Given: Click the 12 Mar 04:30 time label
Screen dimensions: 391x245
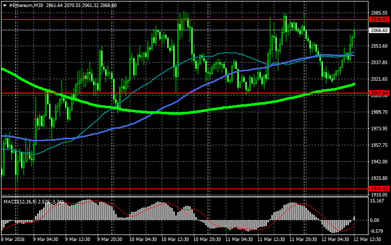Looking at the screenshot, I should click(335, 239).
